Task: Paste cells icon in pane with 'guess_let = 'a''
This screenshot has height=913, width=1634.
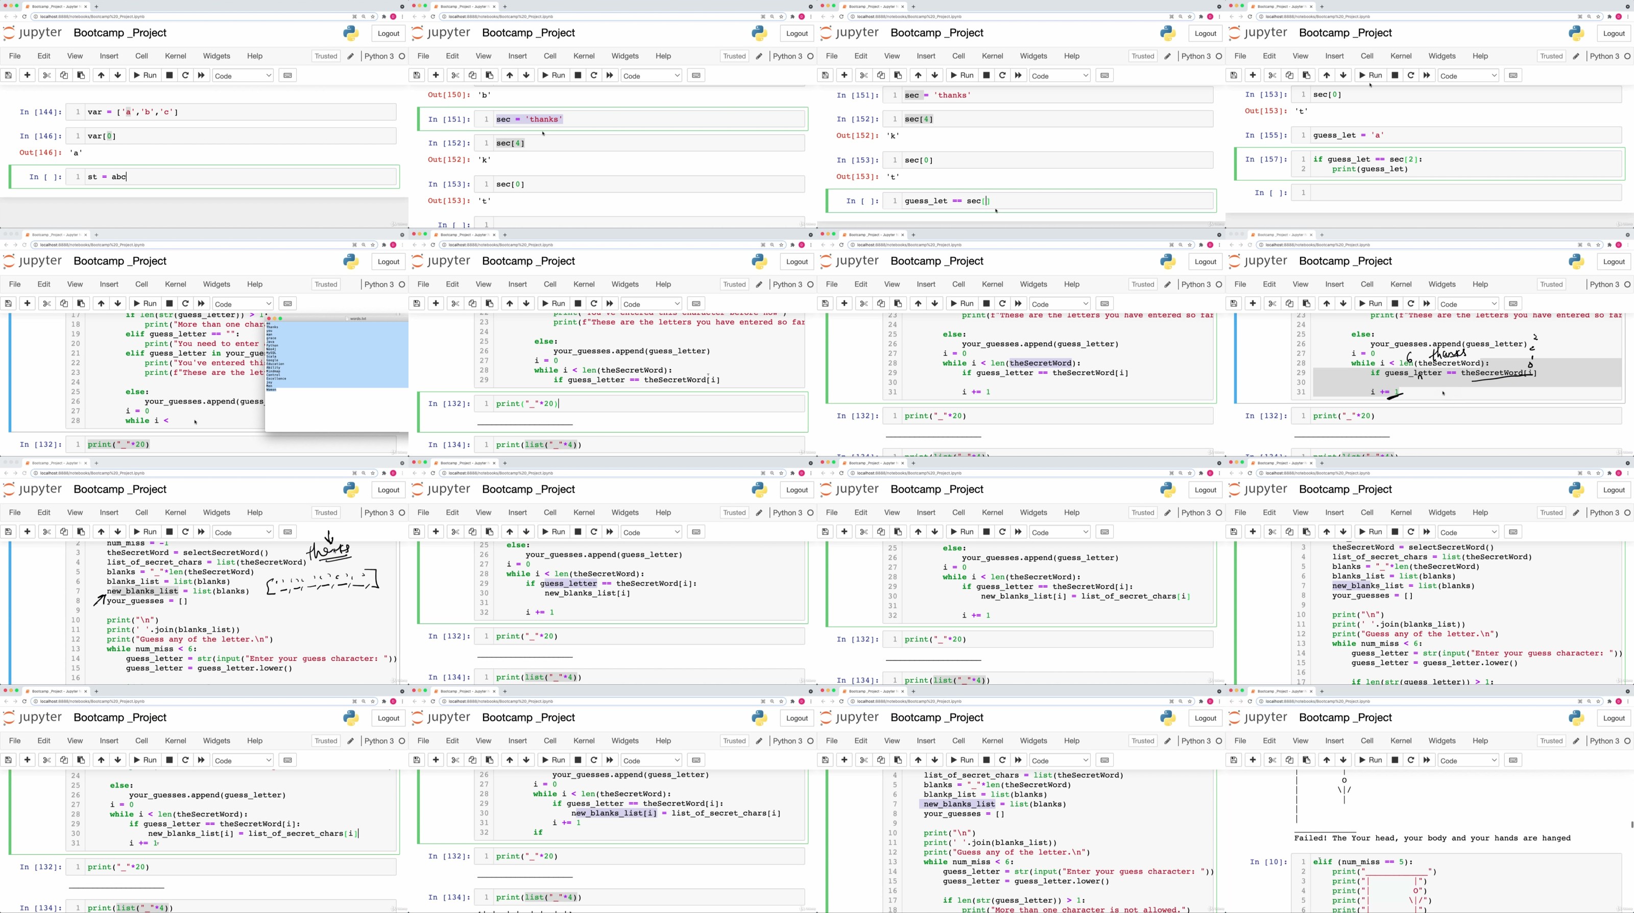Action: 1306,76
